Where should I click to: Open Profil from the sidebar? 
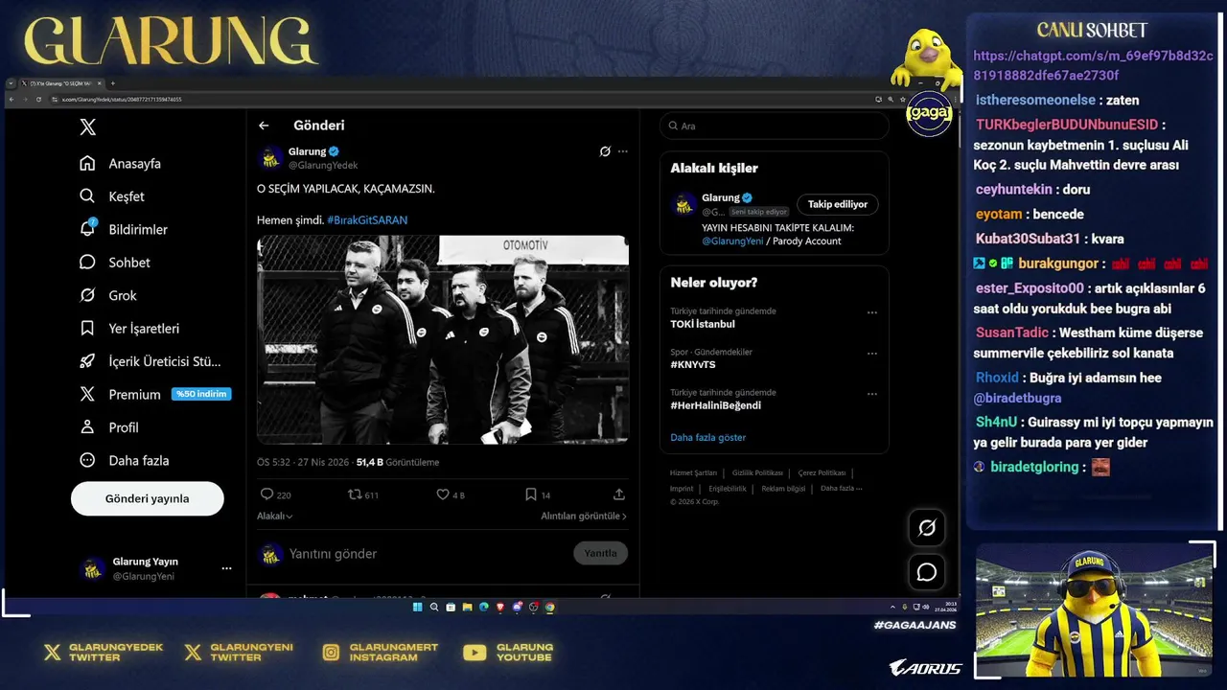(110, 427)
